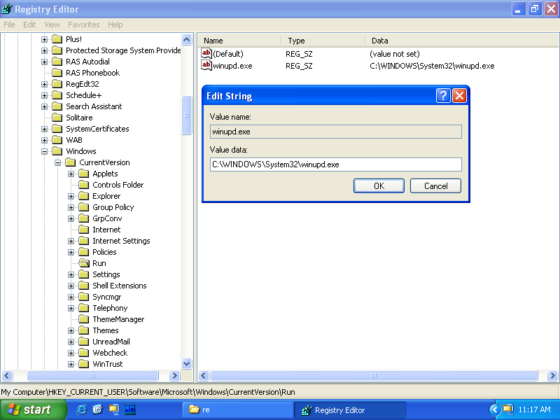Click the Name column header

[239, 41]
